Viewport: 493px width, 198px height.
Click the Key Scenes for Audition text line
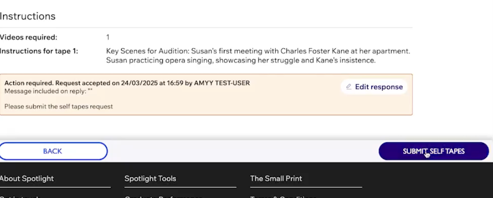point(258,51)
